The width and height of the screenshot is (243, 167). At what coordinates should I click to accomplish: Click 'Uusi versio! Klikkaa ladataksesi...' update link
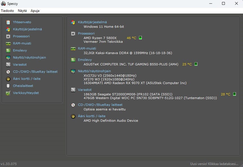click(214, 164)
